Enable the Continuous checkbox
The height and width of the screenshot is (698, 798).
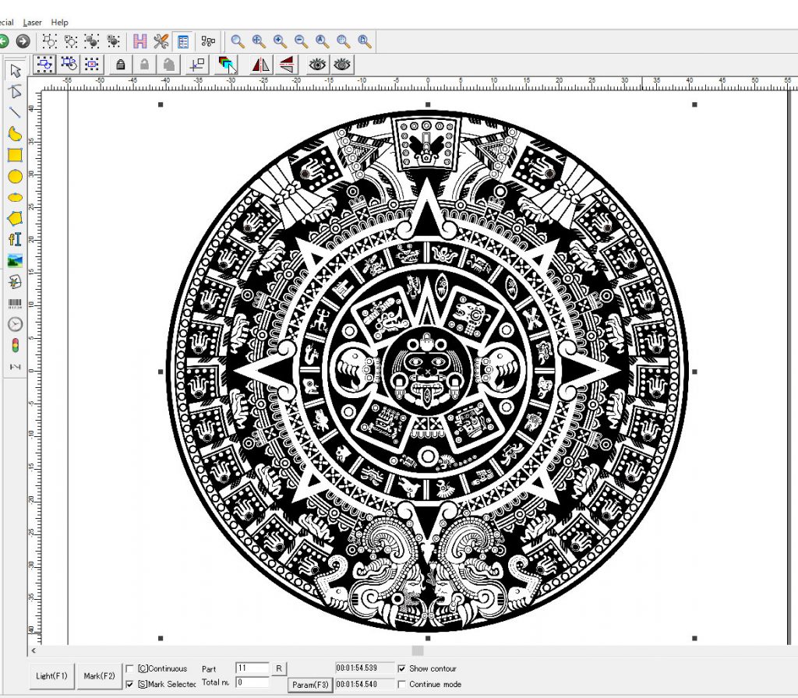point(130,668)
